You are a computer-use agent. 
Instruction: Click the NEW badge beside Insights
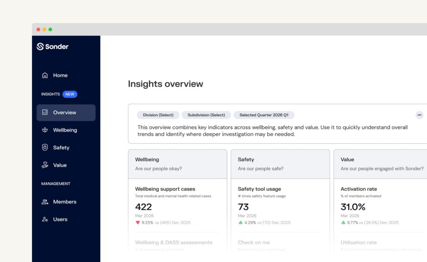pyautogui.click(x=70, y=94)
